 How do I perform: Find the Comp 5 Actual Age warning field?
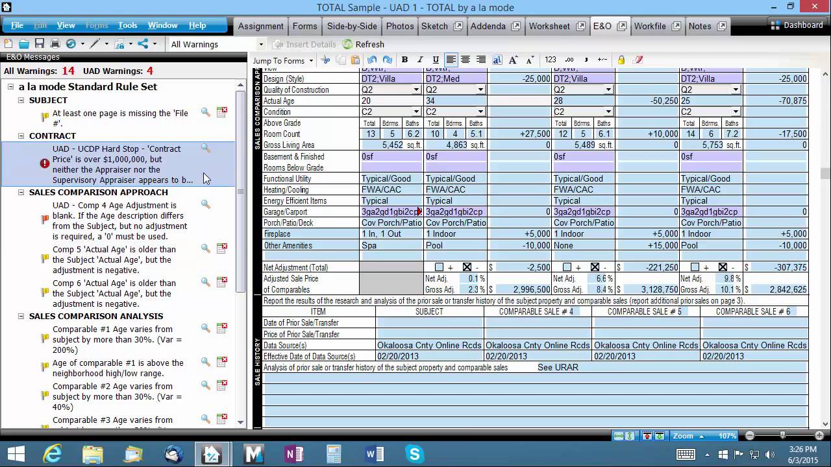205,248
